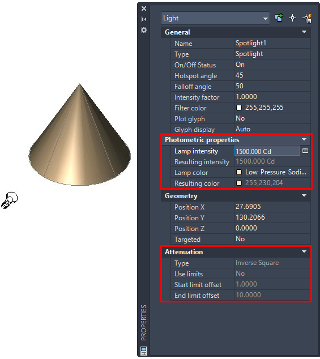Collapse the Attenuation section
The image size is (320, 359).
click(304, 251)
